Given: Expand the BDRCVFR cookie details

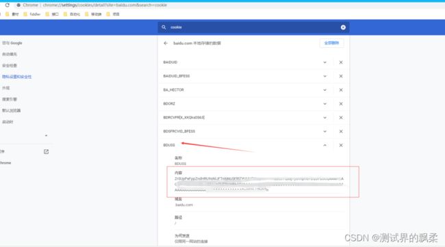Looking at the screenshot, I should (x=325, y=118).
